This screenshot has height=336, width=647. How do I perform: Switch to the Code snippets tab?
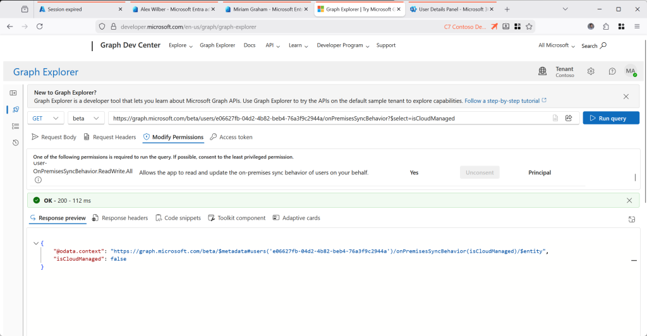click(178, 218)
